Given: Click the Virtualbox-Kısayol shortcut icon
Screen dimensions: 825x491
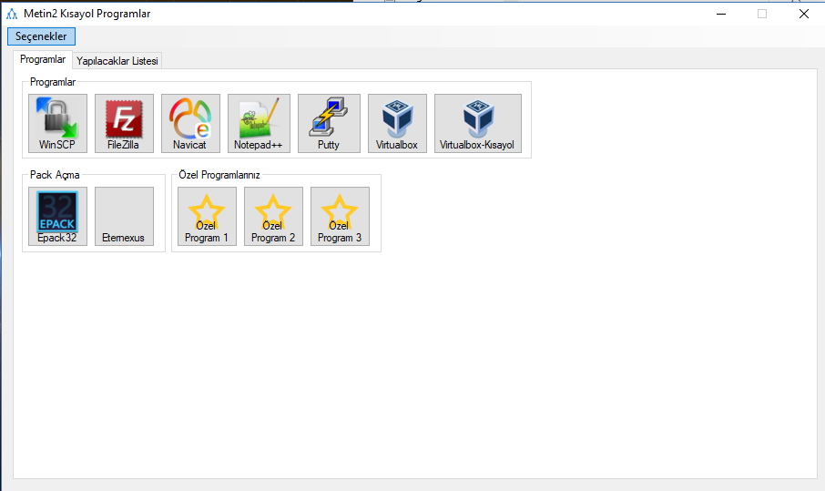Looking at the screenshot, I should coord(478,124).
